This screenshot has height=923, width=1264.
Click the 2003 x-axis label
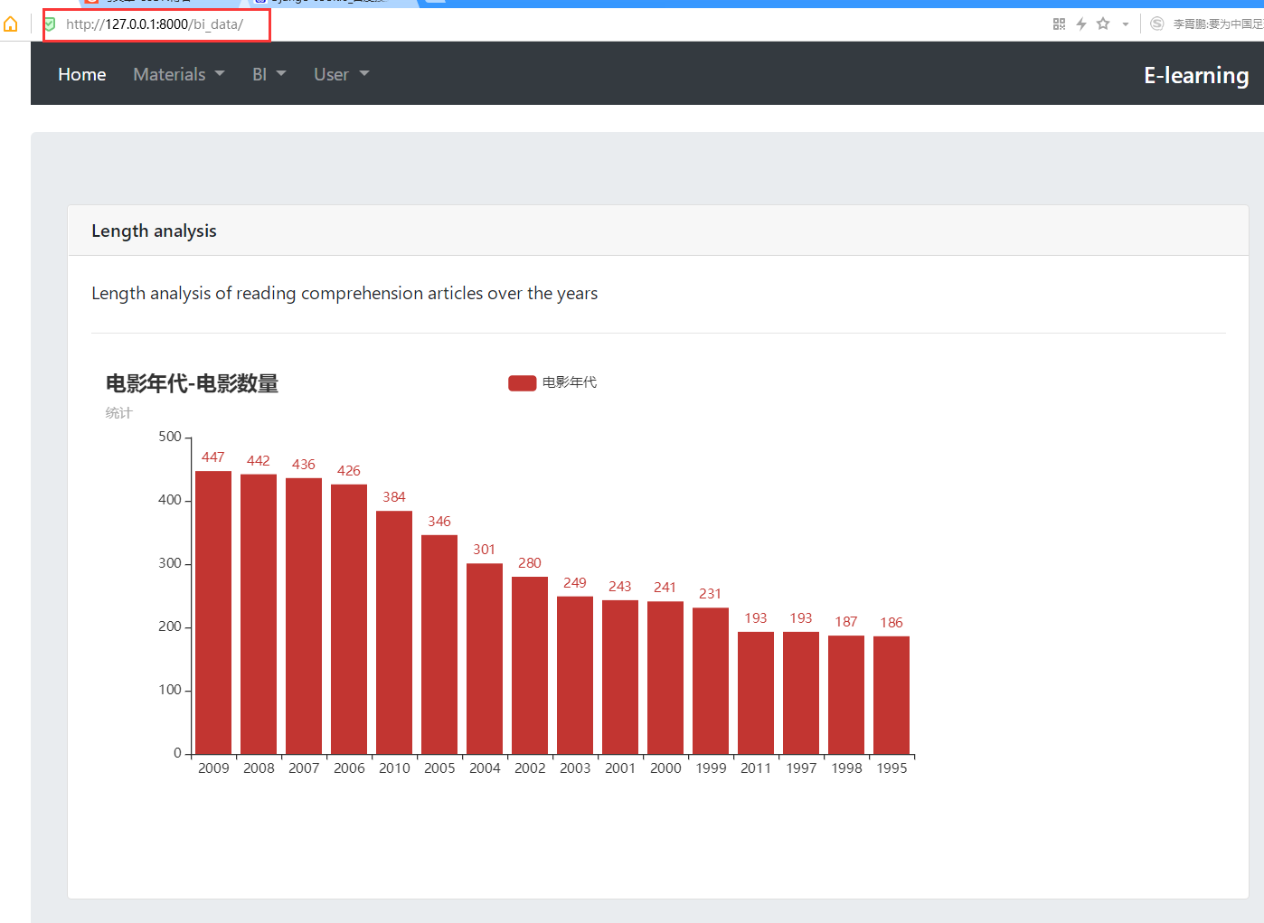(575, 768)
